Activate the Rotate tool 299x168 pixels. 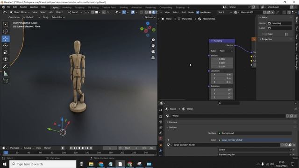5,45
